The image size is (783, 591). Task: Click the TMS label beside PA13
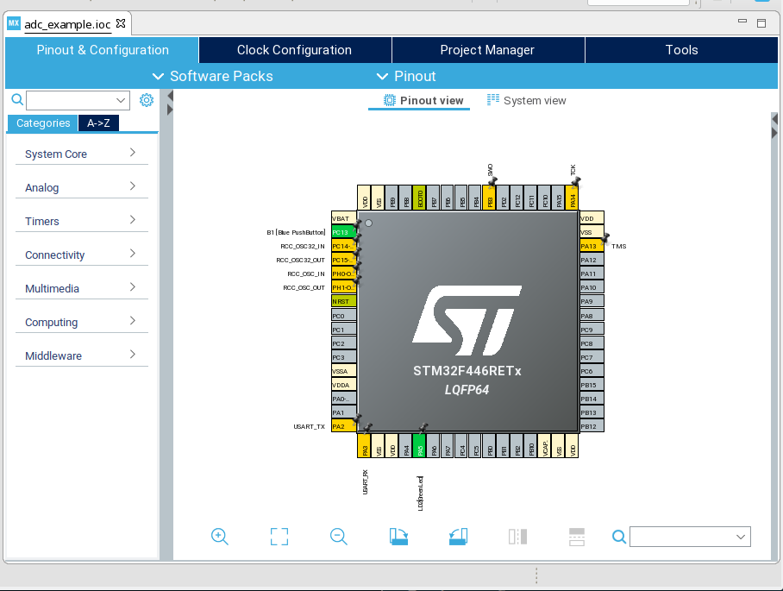[x=618, y=246]
